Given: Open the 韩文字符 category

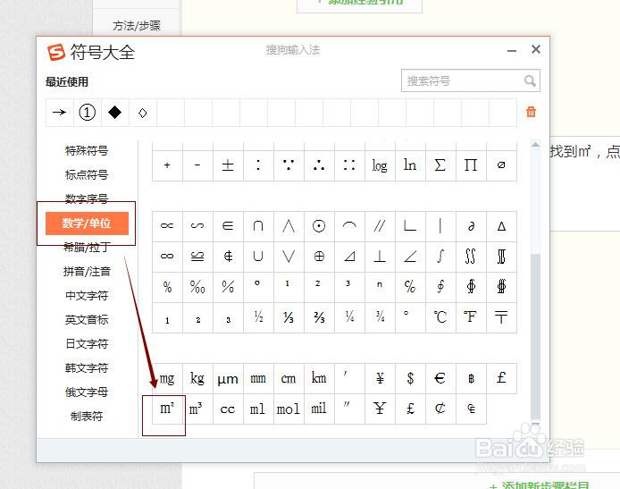Looking at the screenshot, I should pyautogui.click(x=87, y=368).
